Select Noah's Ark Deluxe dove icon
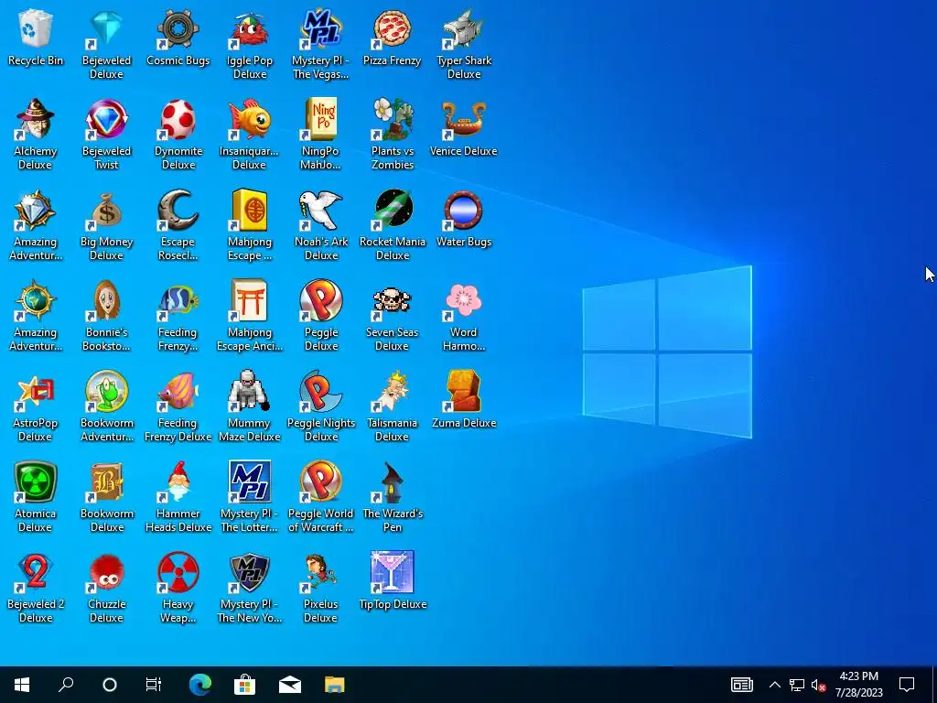 click(x=321, y=210)
